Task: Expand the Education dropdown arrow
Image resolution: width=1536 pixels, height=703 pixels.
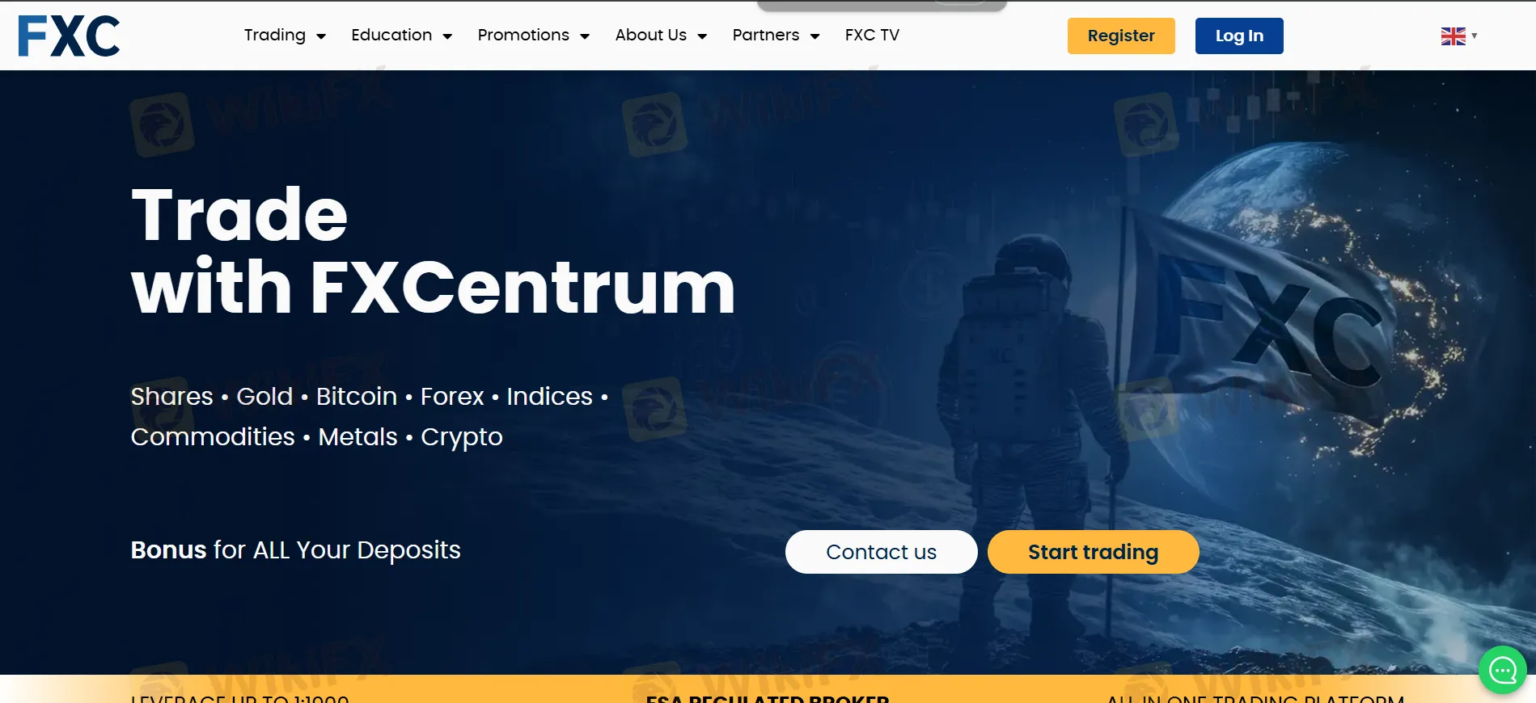Action: point(447,36)
